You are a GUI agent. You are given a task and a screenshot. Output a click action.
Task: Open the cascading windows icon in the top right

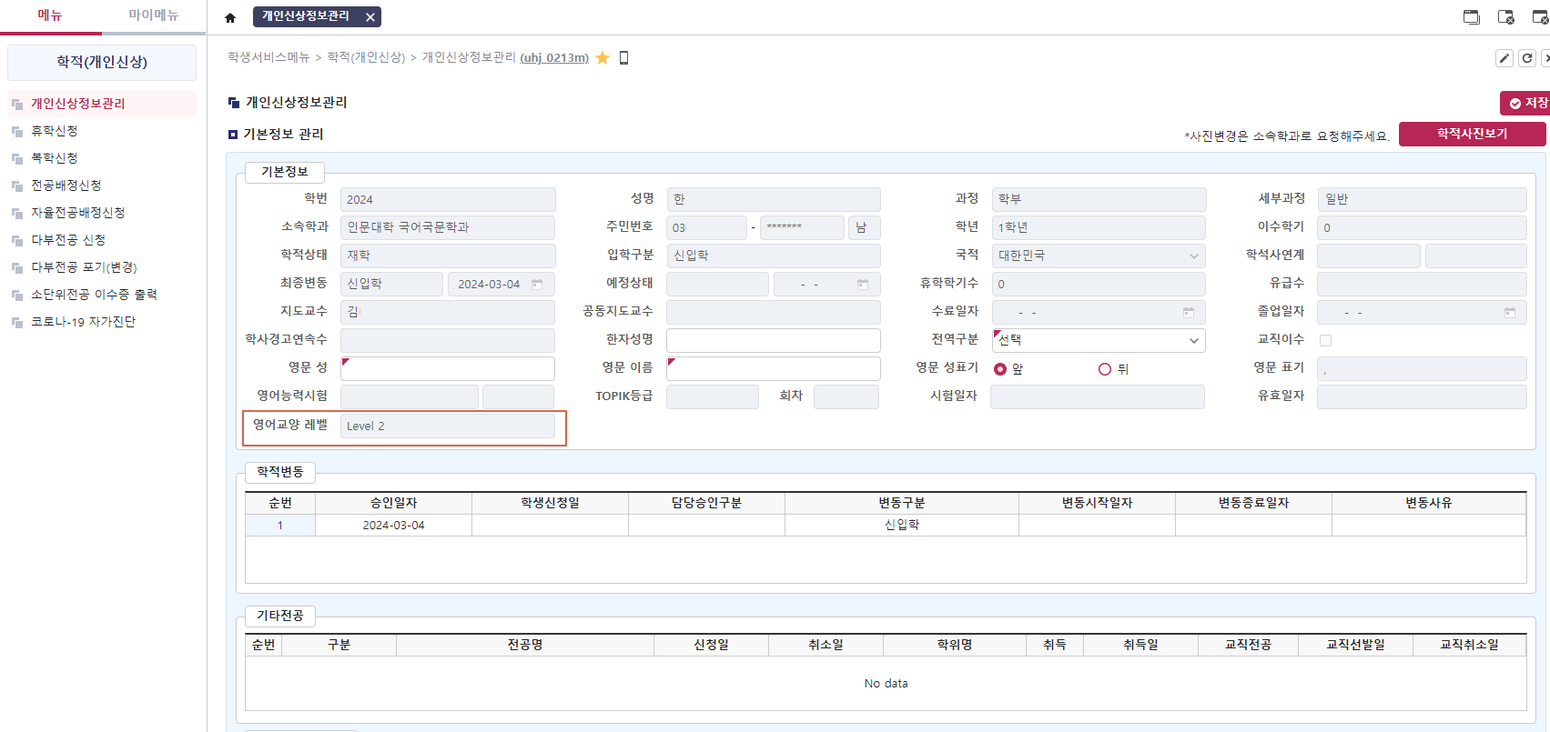(x=1471, y=17)
